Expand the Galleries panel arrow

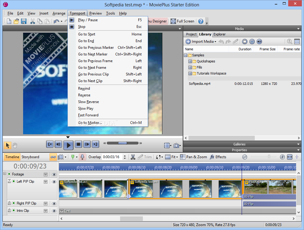tap(299, 144)
